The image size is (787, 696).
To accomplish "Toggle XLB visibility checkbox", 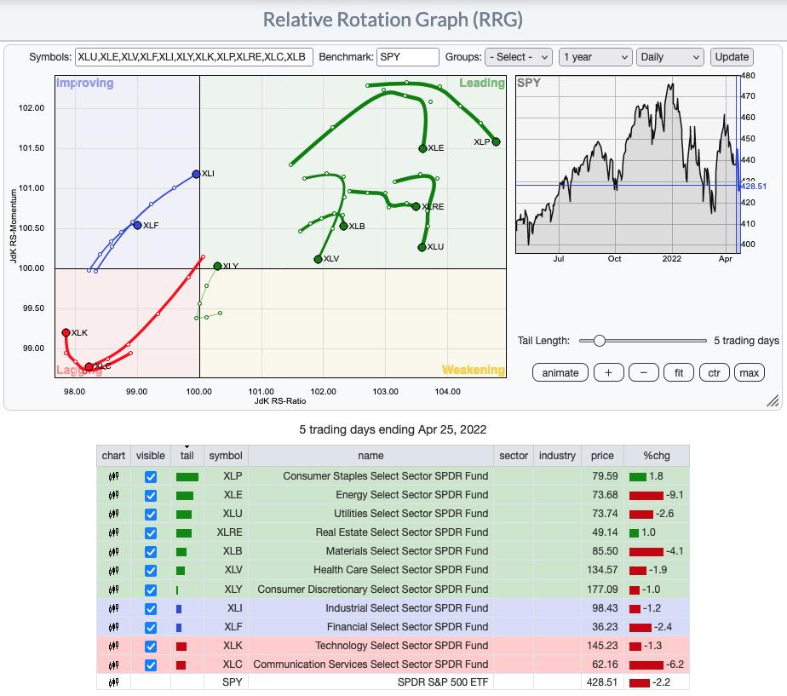I will pyautogui.click(x=151, y=552).
